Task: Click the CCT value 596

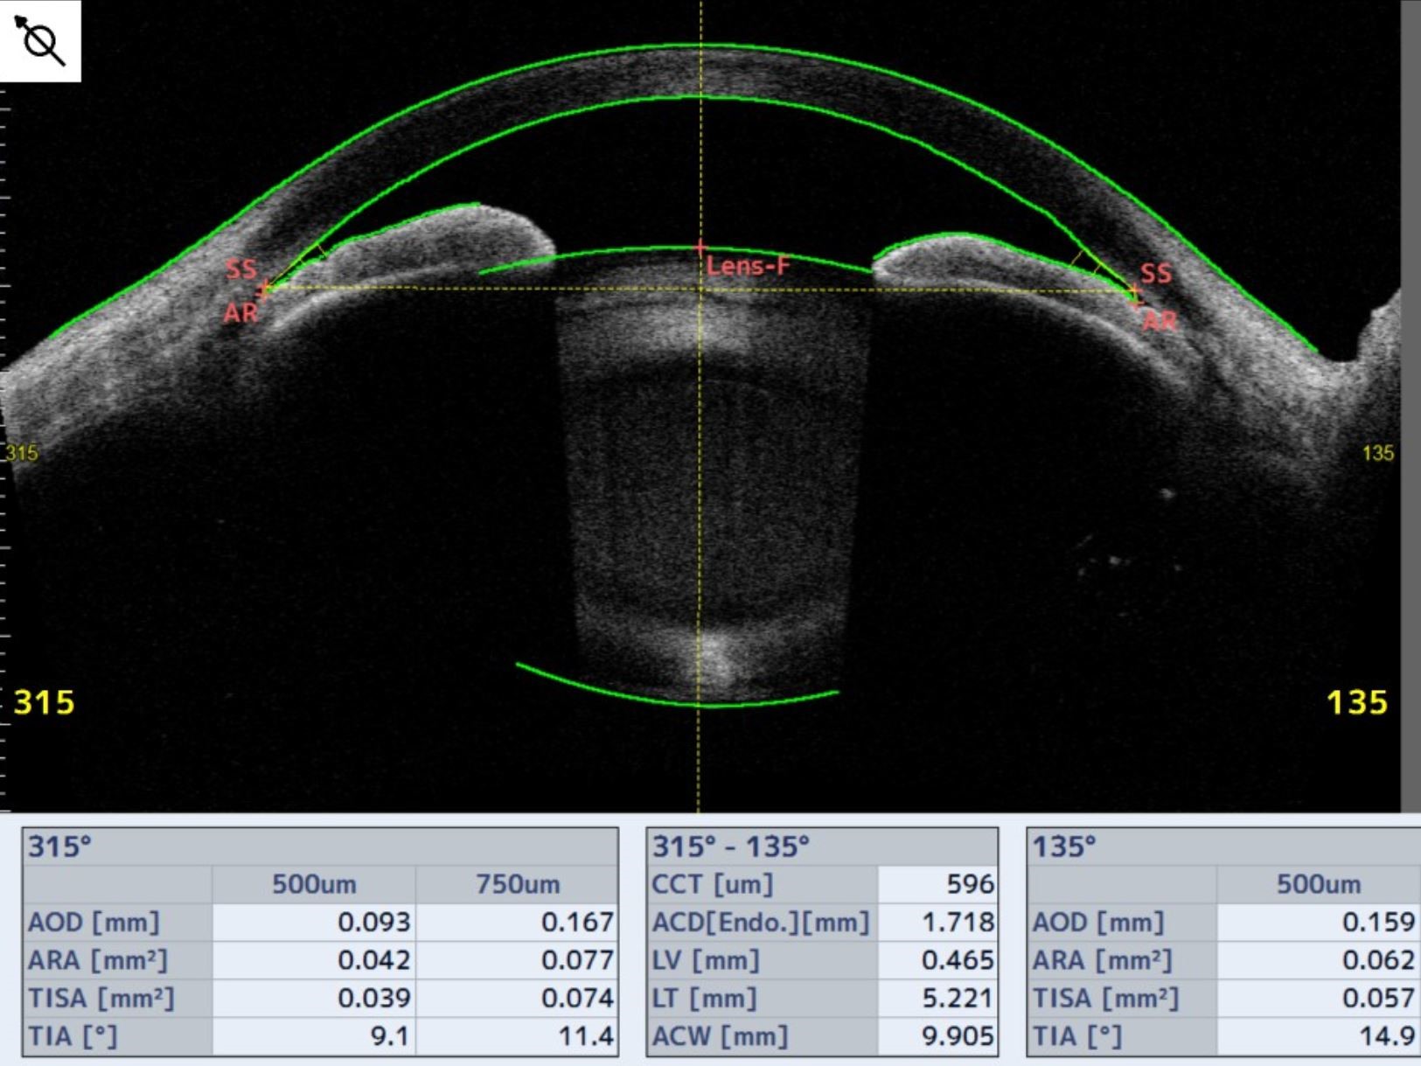Action: click(969, 884)
